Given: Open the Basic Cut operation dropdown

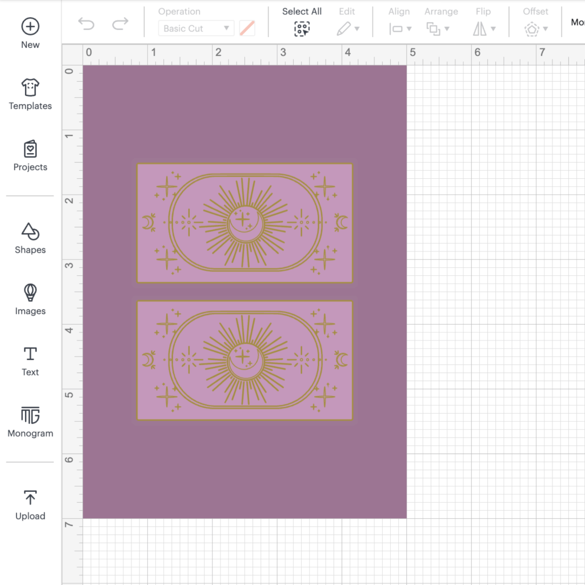Looking at the screenshot, I should (196, 29).
